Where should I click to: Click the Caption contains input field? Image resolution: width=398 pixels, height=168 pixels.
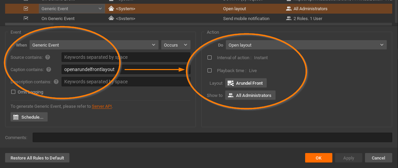point(126,69)
